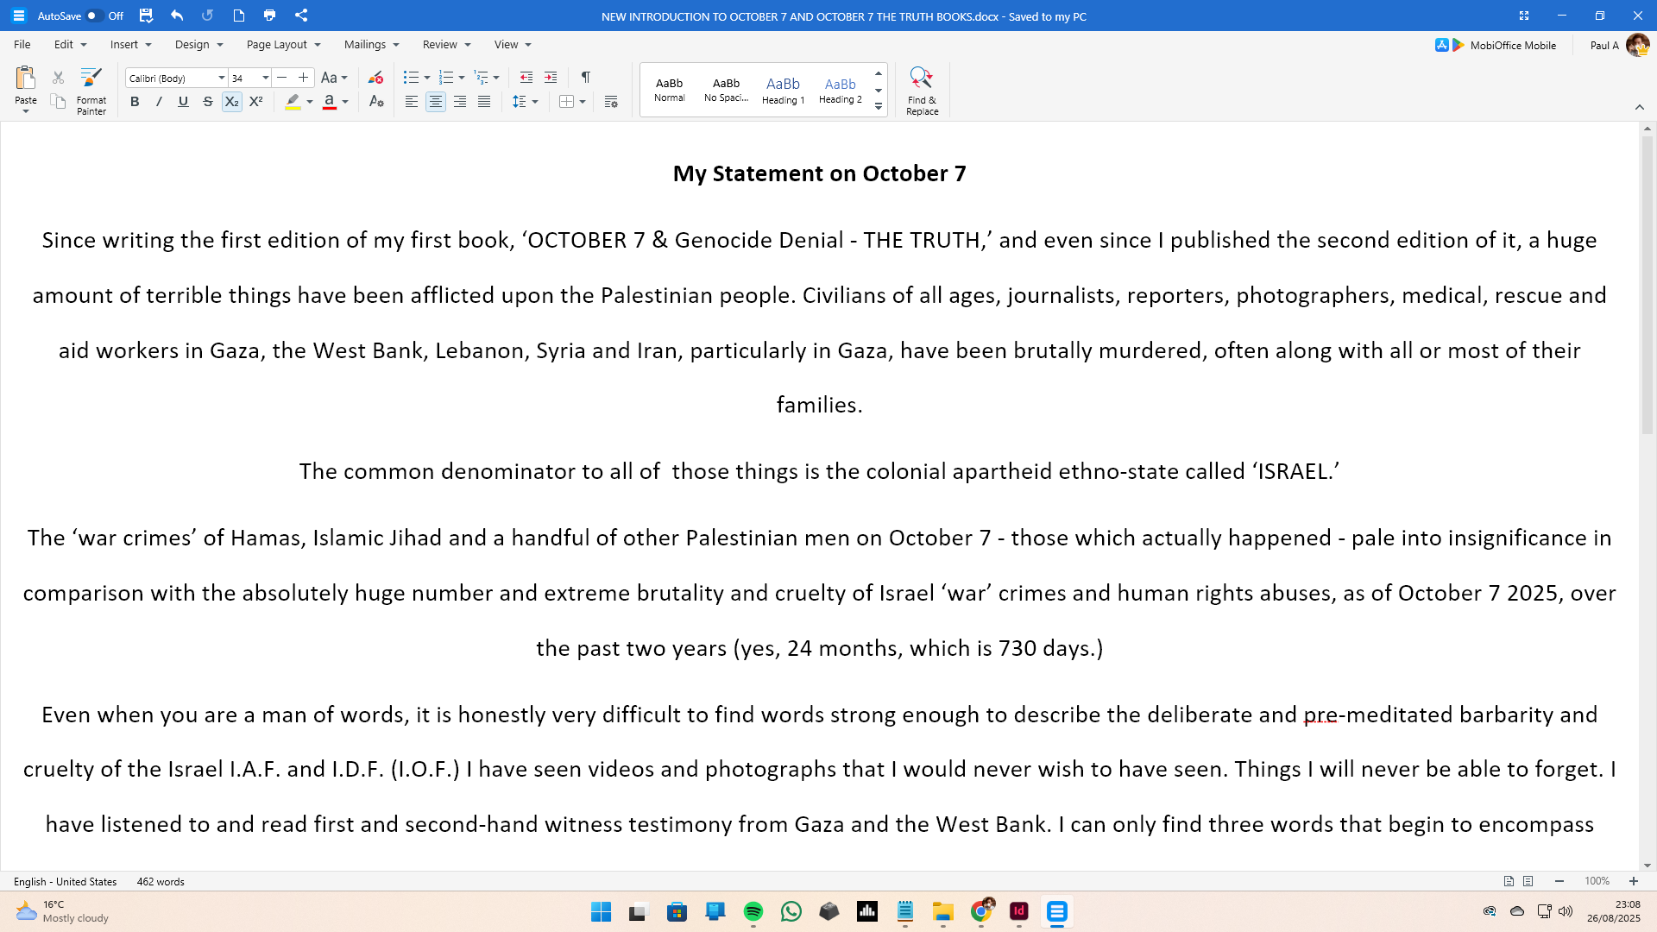Apply strikethrough formatting
The height and width of the screenshot is (932, 1657).
click(207, 102)
